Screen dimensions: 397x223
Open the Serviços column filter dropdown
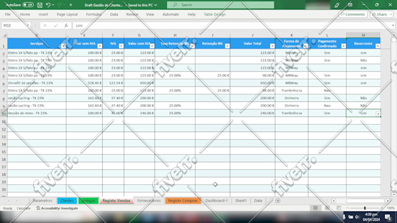[x=63, y=46]
